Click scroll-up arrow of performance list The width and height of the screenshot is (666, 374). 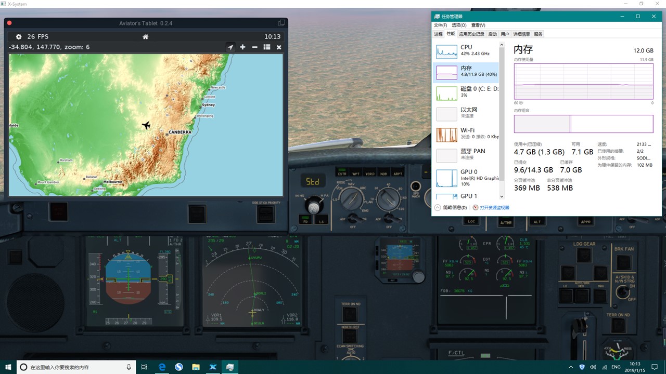[502, 45]
